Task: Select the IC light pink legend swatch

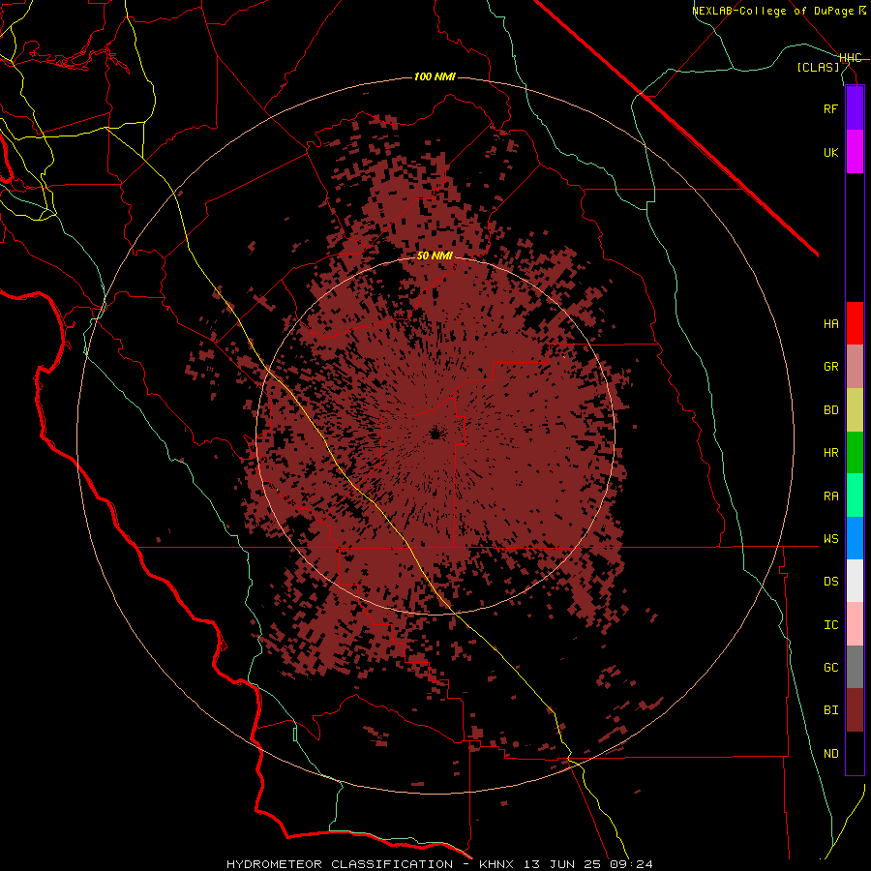Action: coord(855,624)
